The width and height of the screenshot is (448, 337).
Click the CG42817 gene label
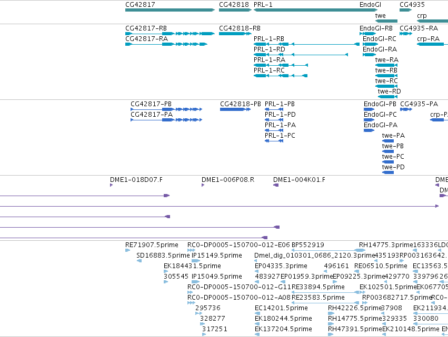point(140,5)
